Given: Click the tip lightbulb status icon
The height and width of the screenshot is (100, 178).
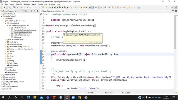Looking at the screenshot, I should 177,93.
